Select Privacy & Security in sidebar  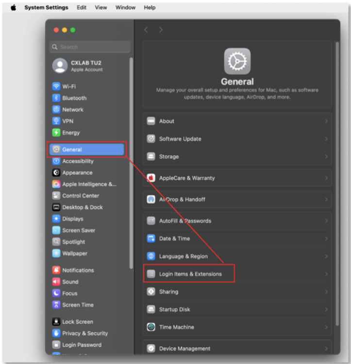pyautogui.click(x=85, y=333)
